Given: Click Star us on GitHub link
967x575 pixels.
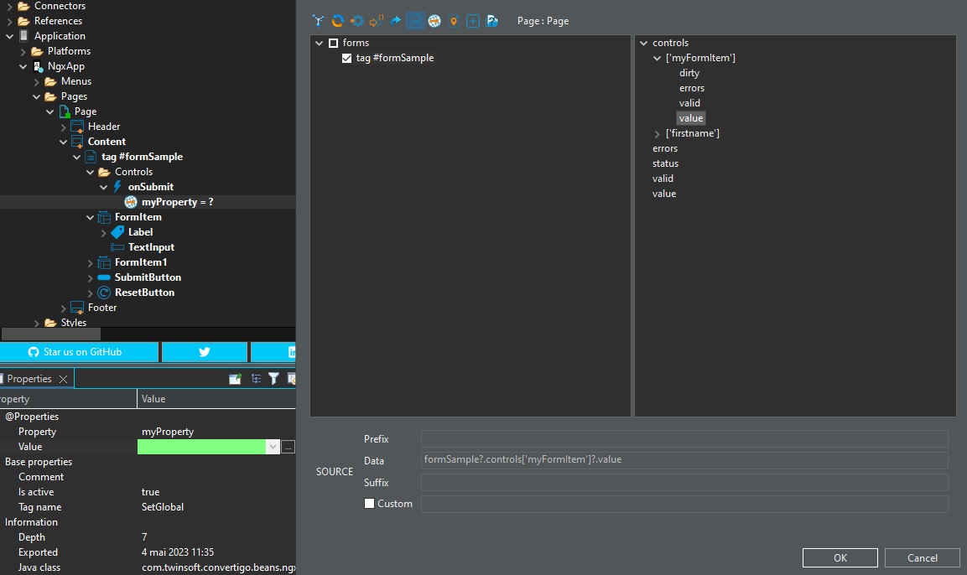Looking at the screenshot, I should (x=80, y=352).
